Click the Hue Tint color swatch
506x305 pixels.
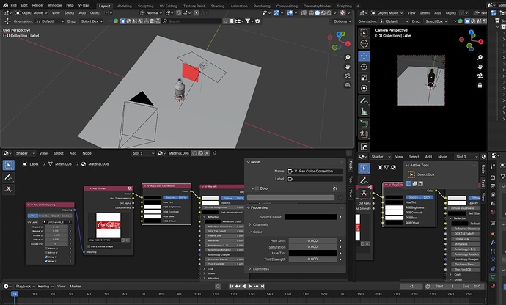point(312,253)
